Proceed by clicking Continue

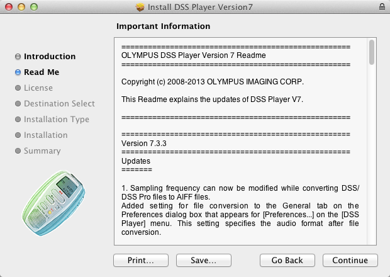pyautogui.click(x=350, y=260)
